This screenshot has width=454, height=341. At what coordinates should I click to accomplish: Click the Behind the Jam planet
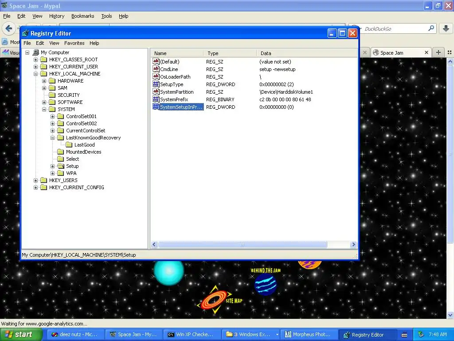click(x=266, y=285)
